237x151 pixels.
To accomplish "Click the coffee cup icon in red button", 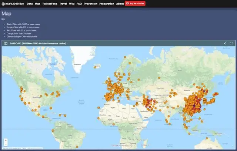I will [128, 4].
